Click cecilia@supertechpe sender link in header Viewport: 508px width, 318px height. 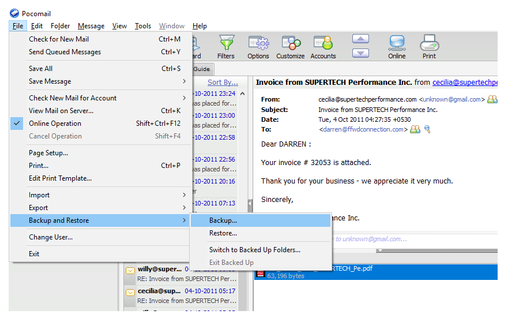tap(465, 83)
